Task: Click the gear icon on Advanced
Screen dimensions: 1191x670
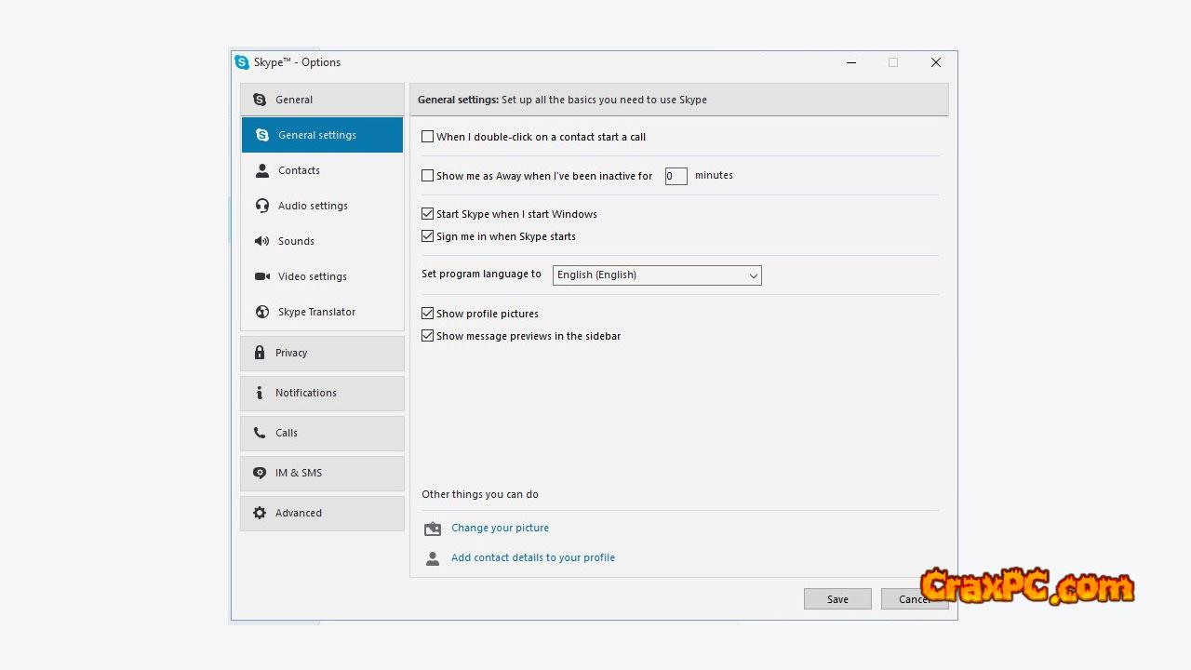Action: coord(260,513)
